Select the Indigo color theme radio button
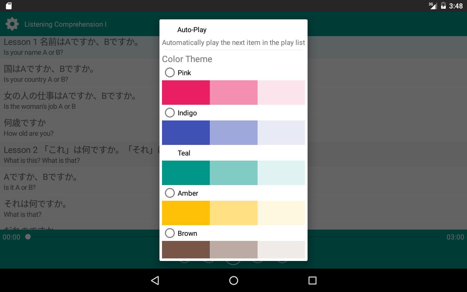Image resolution: width=467 pixels, height=292 pixels. pos(170,112)
